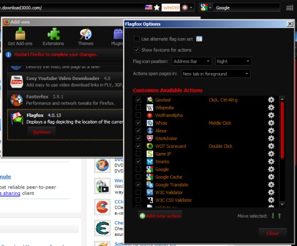Expand the New tab in foreground dropdown
The image size is (297, 246).
(x=216, y=74)
